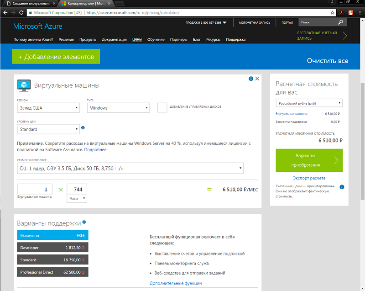Click the hours field showing 744

click(x=77, y=189)
